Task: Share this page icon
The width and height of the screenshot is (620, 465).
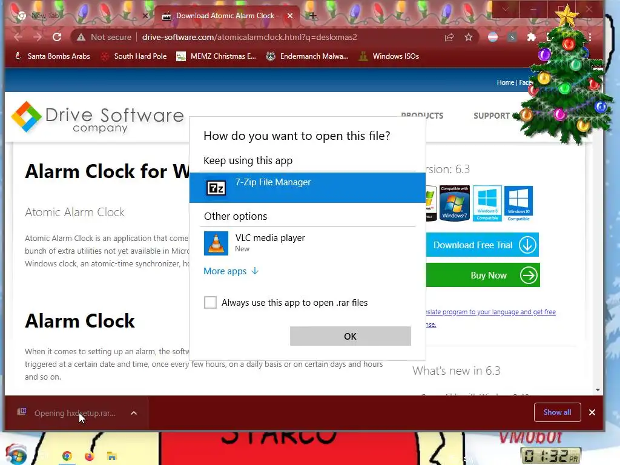Action: (449, 37)
